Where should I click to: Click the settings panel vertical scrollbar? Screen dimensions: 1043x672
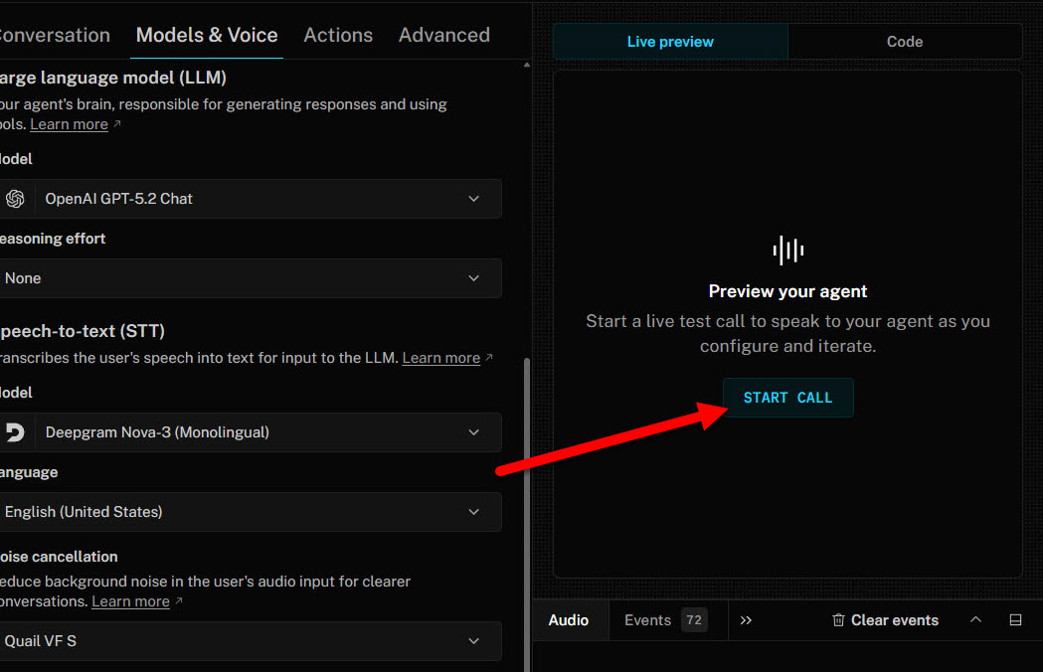[x=527, y=515]
